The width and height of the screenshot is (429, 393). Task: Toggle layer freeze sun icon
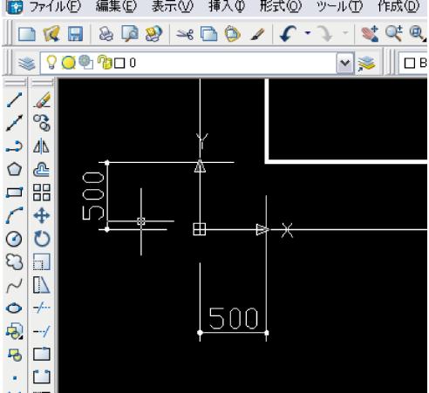(69, 63)
